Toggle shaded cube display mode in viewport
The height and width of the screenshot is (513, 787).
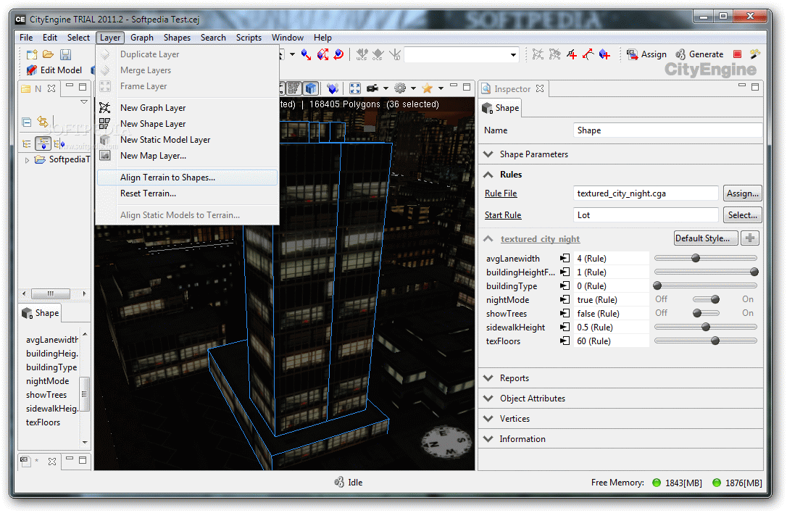click(311, 89)
